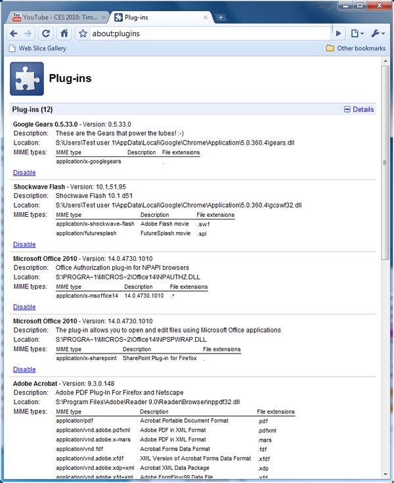
Task: Open the wrench tools menu
Action: click(378, 34)
